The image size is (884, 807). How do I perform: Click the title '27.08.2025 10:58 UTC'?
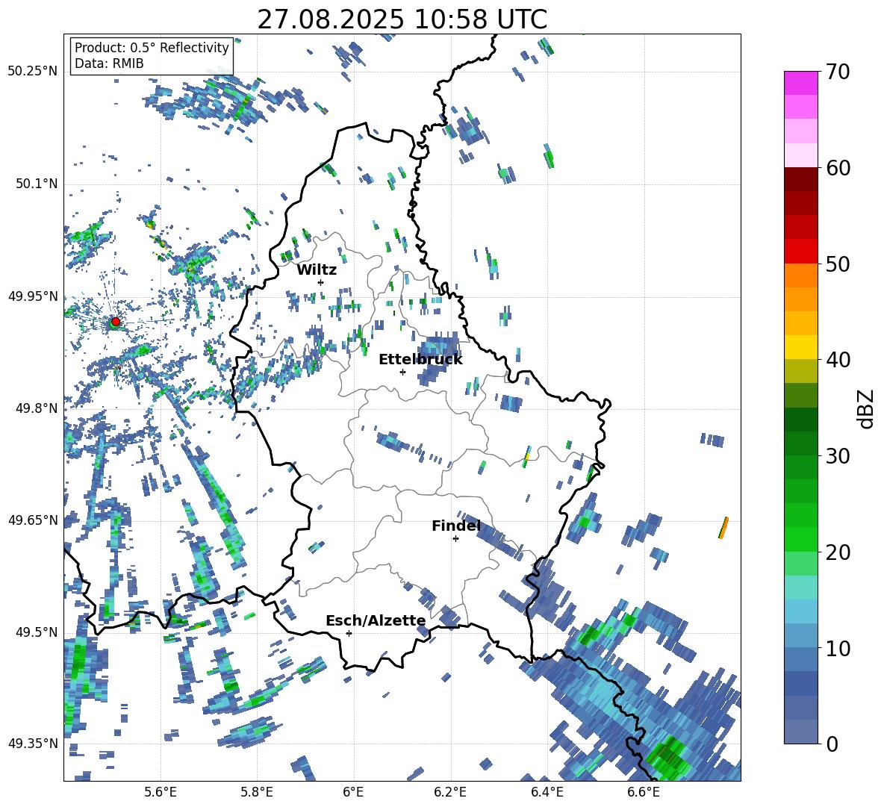(402, 19)
